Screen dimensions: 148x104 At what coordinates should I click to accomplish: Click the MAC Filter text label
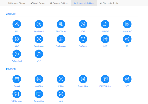click(39, 86)
